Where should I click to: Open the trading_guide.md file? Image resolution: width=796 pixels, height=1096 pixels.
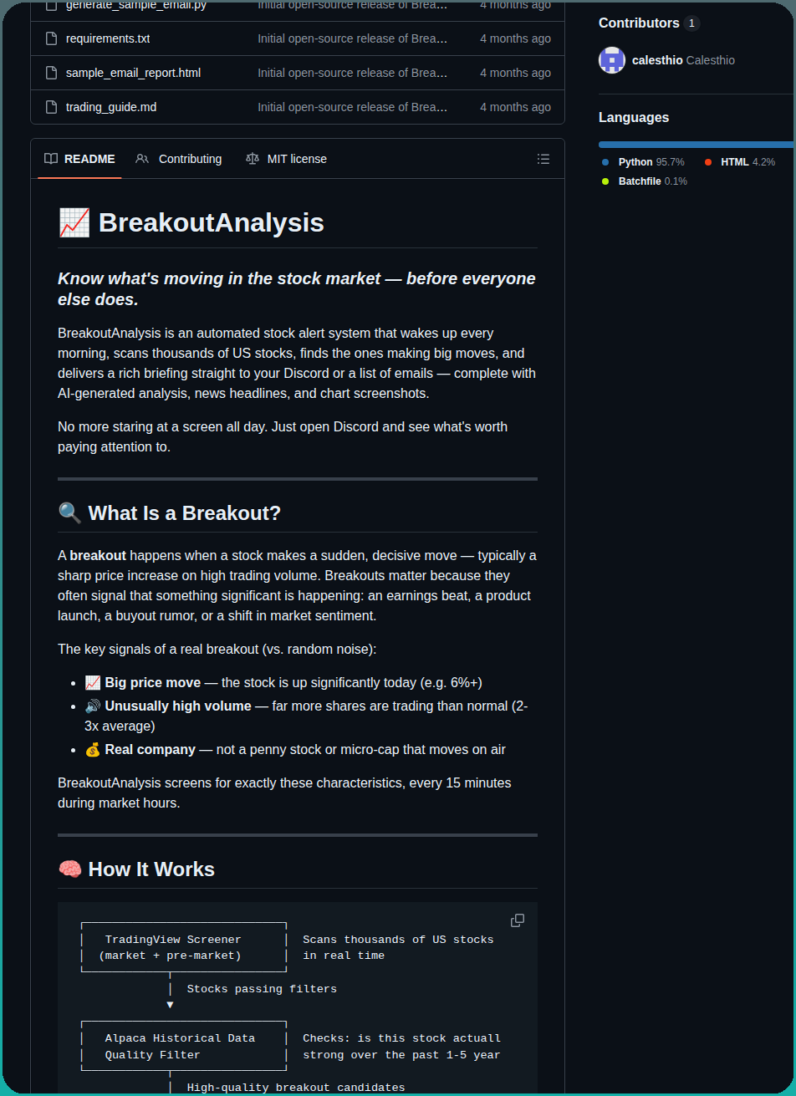(111, 107)
